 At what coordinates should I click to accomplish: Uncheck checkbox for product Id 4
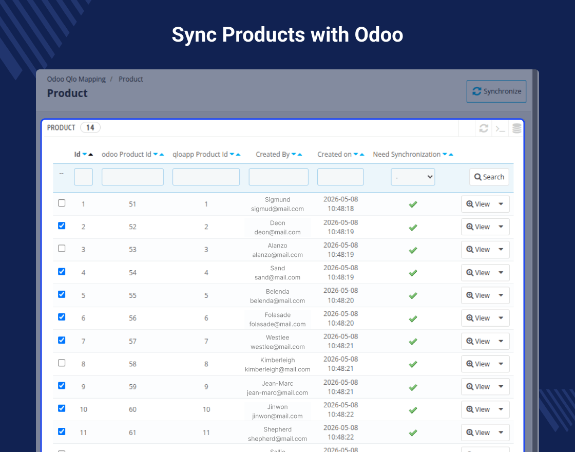pos(62,272)
